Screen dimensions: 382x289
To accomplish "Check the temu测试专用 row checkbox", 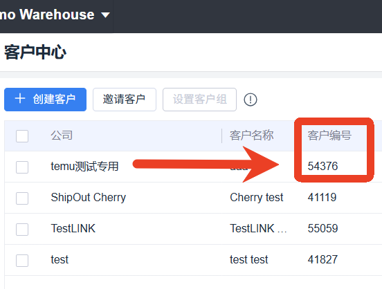I will coord(22,167).
